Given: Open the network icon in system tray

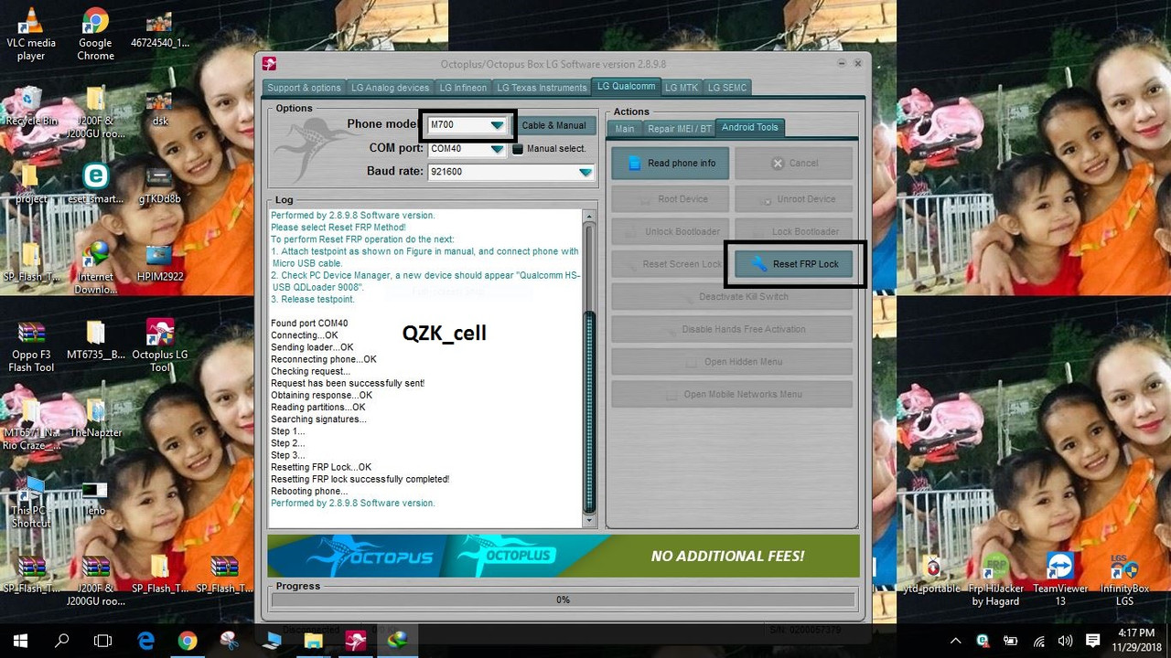Looking at the screenshot, I should coord(1038,641).
